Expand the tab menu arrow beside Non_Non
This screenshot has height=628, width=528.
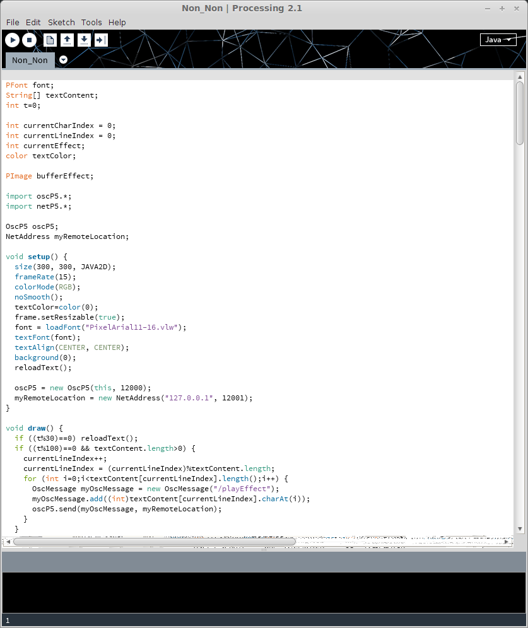click(x=63, y=60)
